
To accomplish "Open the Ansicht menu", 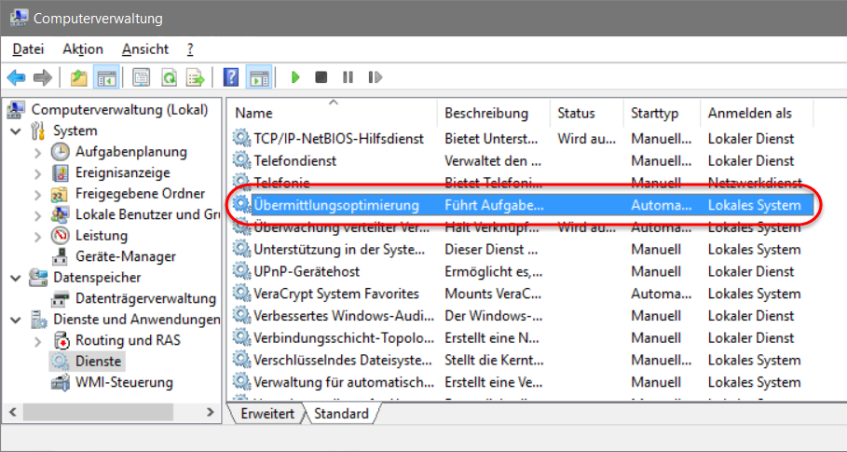I will coord(145,49).
